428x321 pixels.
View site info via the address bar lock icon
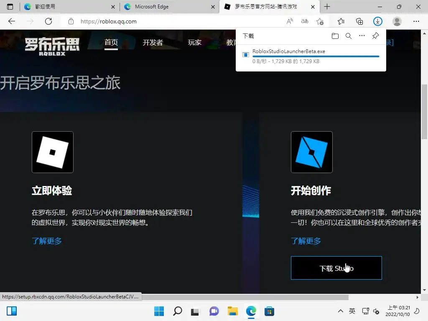click(71, 21)
